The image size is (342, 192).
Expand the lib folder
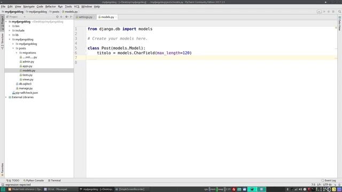click(10, 35)
